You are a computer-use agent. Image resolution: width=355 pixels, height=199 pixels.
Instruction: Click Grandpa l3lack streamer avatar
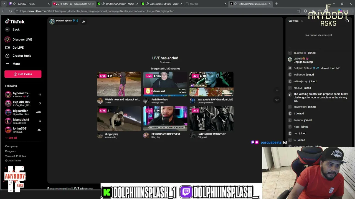[x=192, y=101]
